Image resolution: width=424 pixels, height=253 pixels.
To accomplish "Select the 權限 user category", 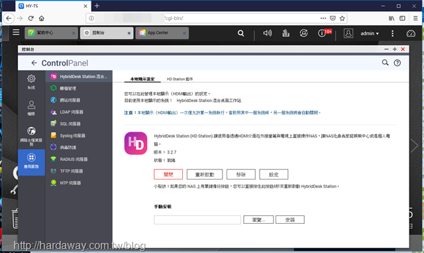I will click(31, 108).
